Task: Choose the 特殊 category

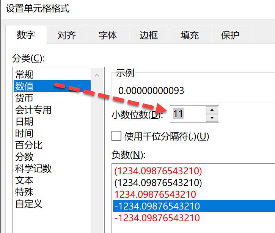Action: 52,192
